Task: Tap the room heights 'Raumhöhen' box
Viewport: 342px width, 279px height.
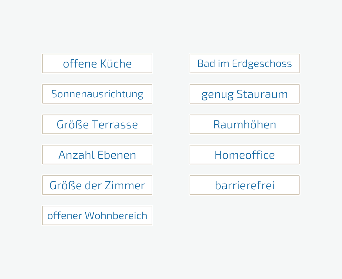Action: (x=244, y=124)
